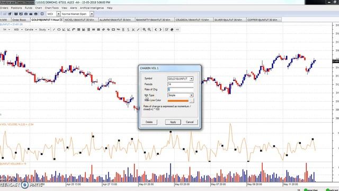
Task: Select the rectangle drawing tool
Action: 113,30
